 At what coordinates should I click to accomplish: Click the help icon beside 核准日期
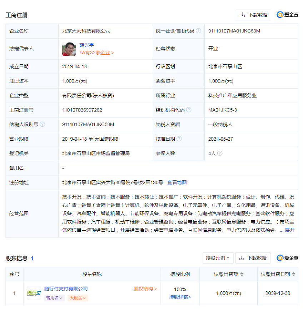pos(179,139)
